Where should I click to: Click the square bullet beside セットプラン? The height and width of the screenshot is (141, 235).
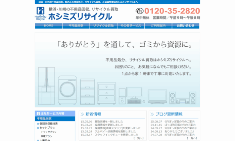coord(38,128)
